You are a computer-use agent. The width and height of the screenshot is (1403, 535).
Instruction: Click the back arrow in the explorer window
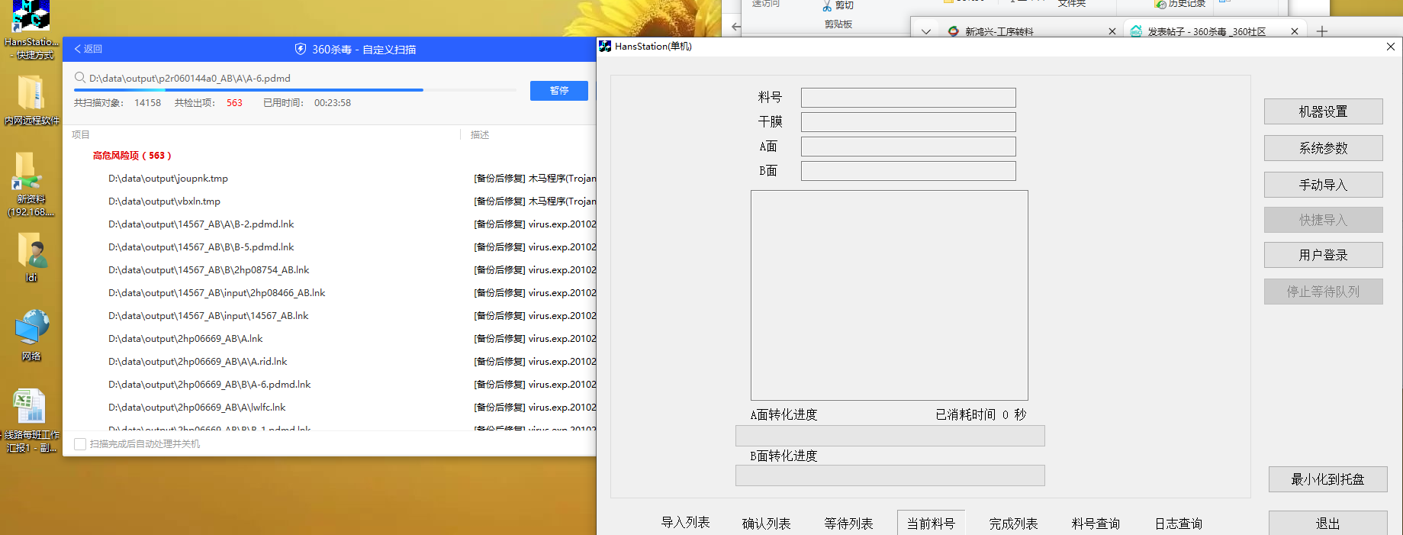tap(736, 27)
